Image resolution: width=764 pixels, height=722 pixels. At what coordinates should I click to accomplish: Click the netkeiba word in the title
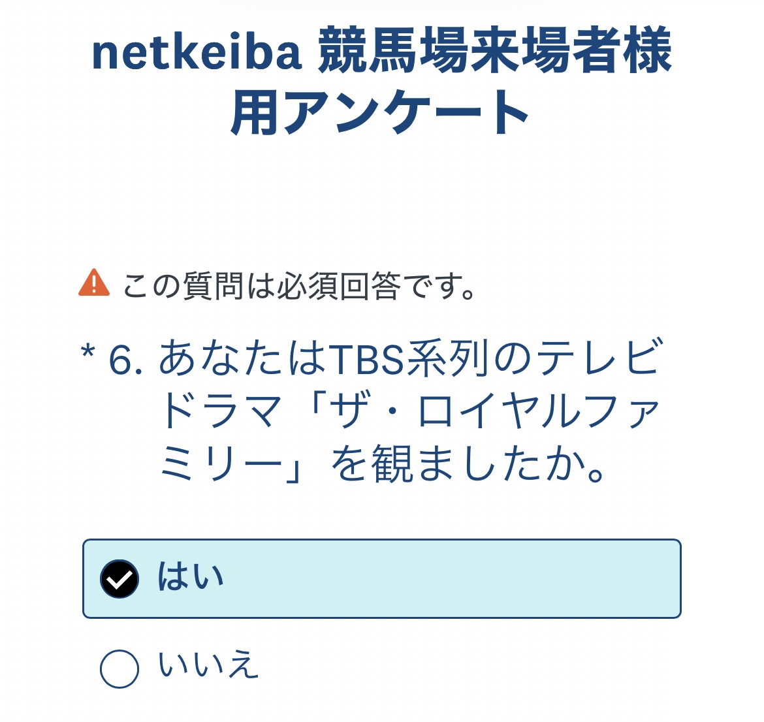(x=197, y=52)
